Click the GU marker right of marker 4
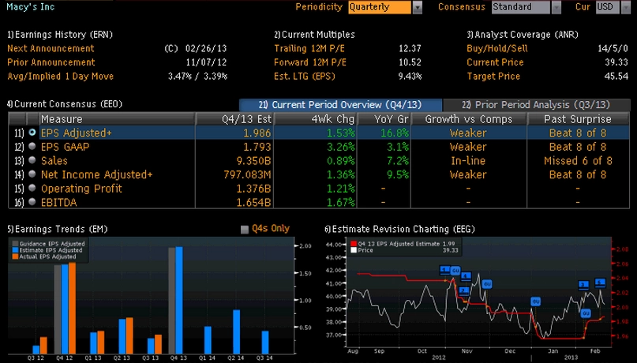The height and width of the screenshot is (363, 637). [487, 284]
